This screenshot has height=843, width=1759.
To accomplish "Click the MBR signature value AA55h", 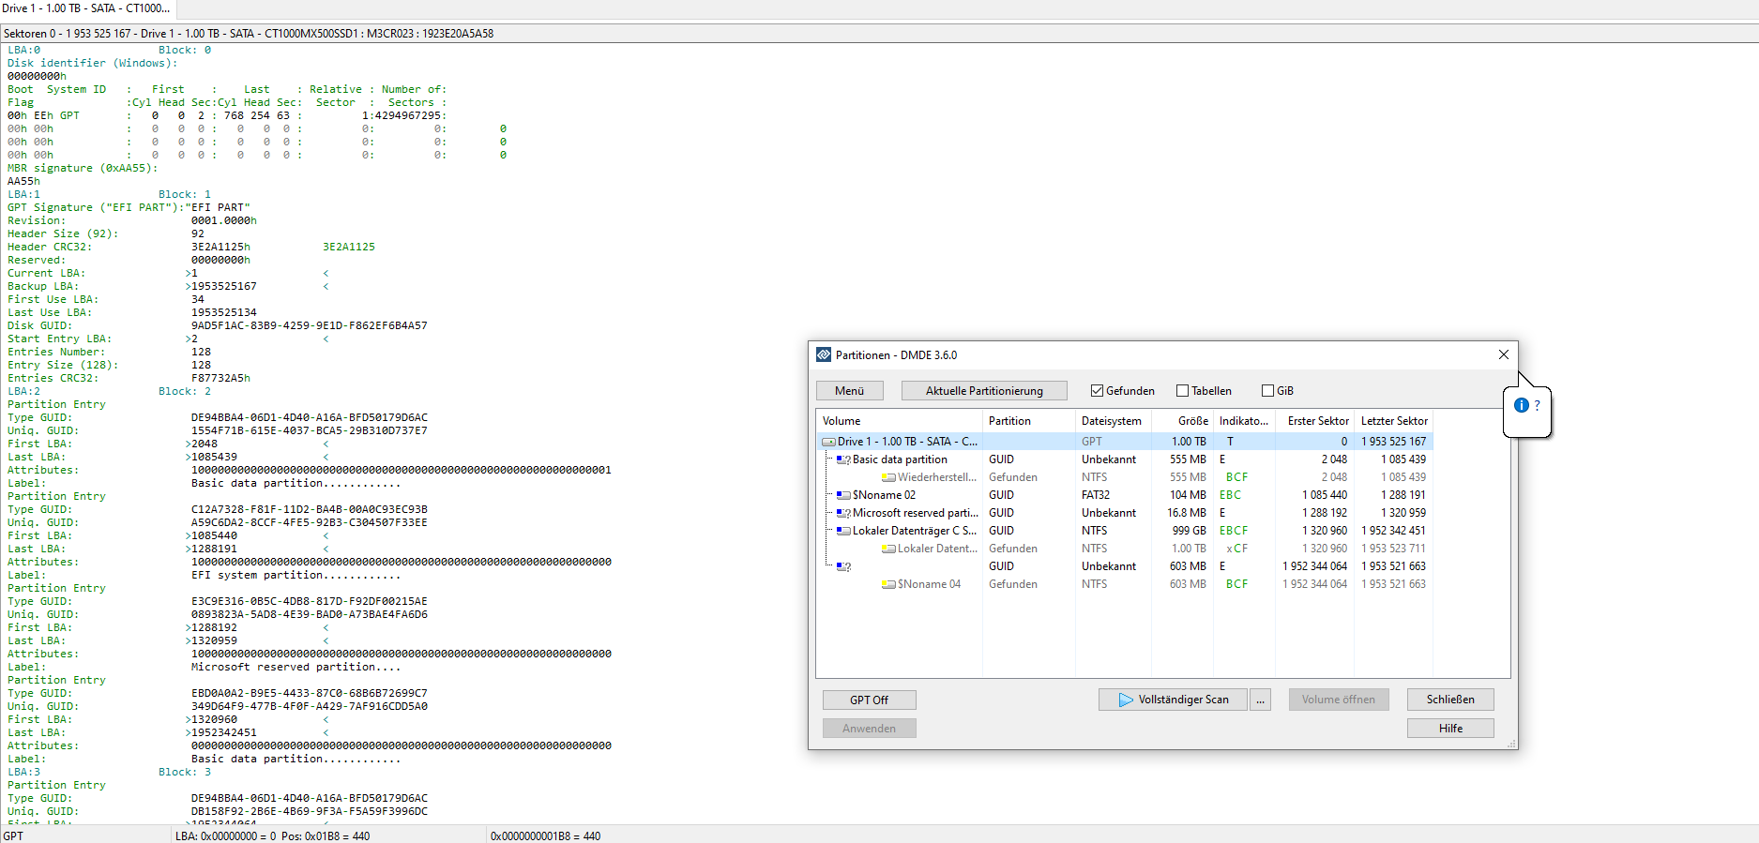I will 23,182.
